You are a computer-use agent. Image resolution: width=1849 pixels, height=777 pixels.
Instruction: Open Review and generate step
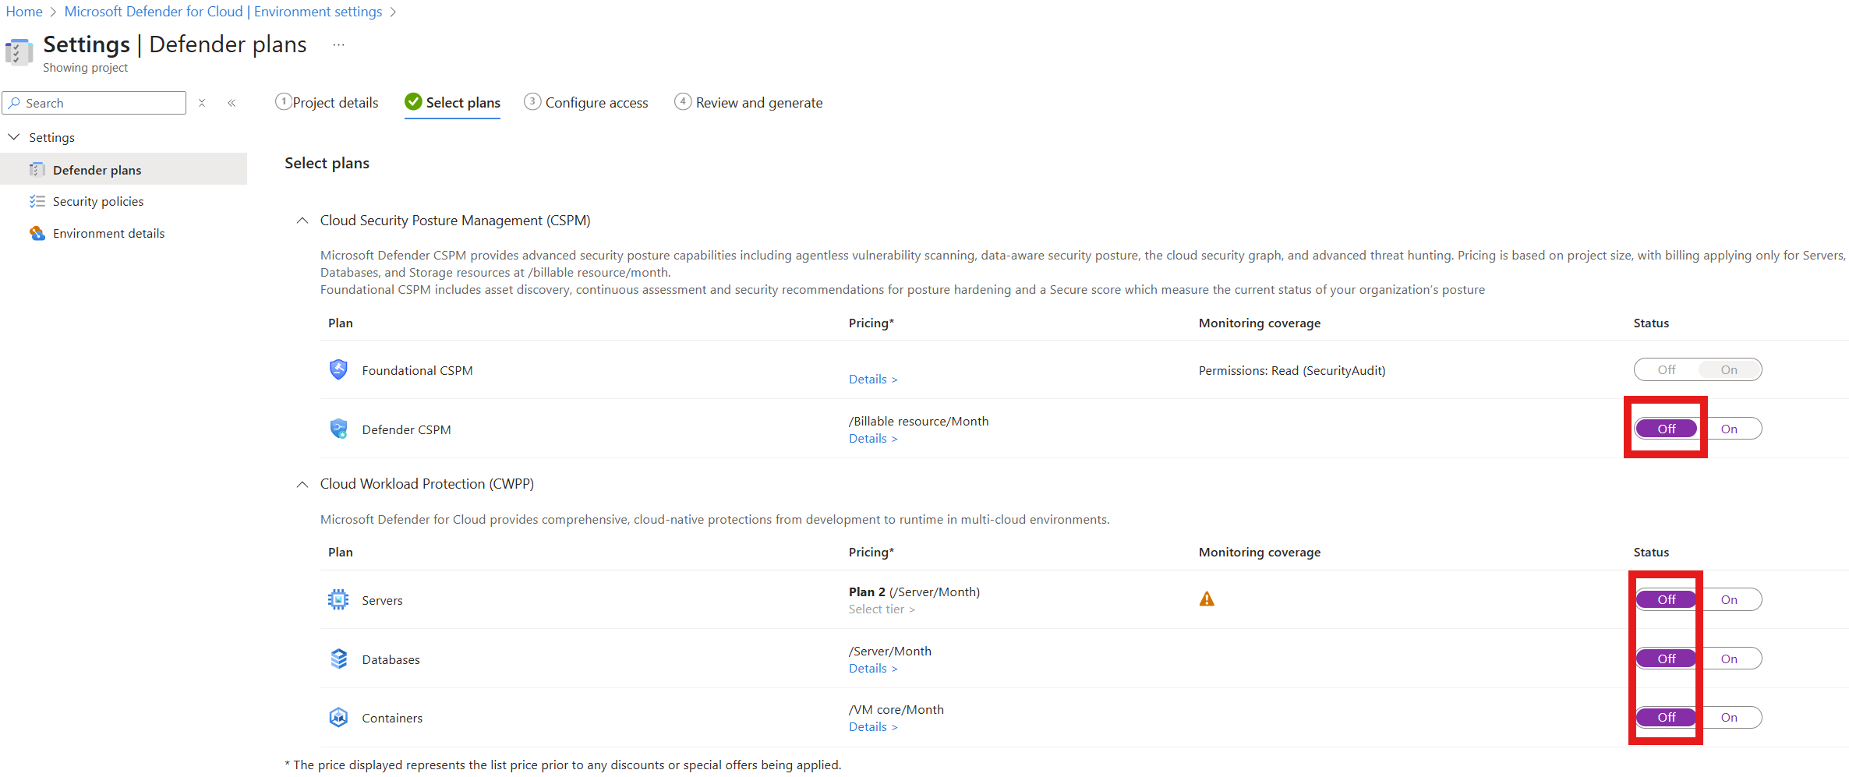pos(748,102)
